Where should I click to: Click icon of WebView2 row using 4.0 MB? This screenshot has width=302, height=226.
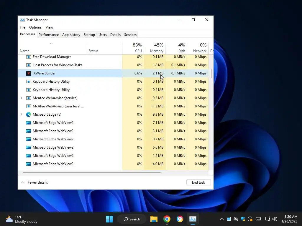(x=29, y=164)
